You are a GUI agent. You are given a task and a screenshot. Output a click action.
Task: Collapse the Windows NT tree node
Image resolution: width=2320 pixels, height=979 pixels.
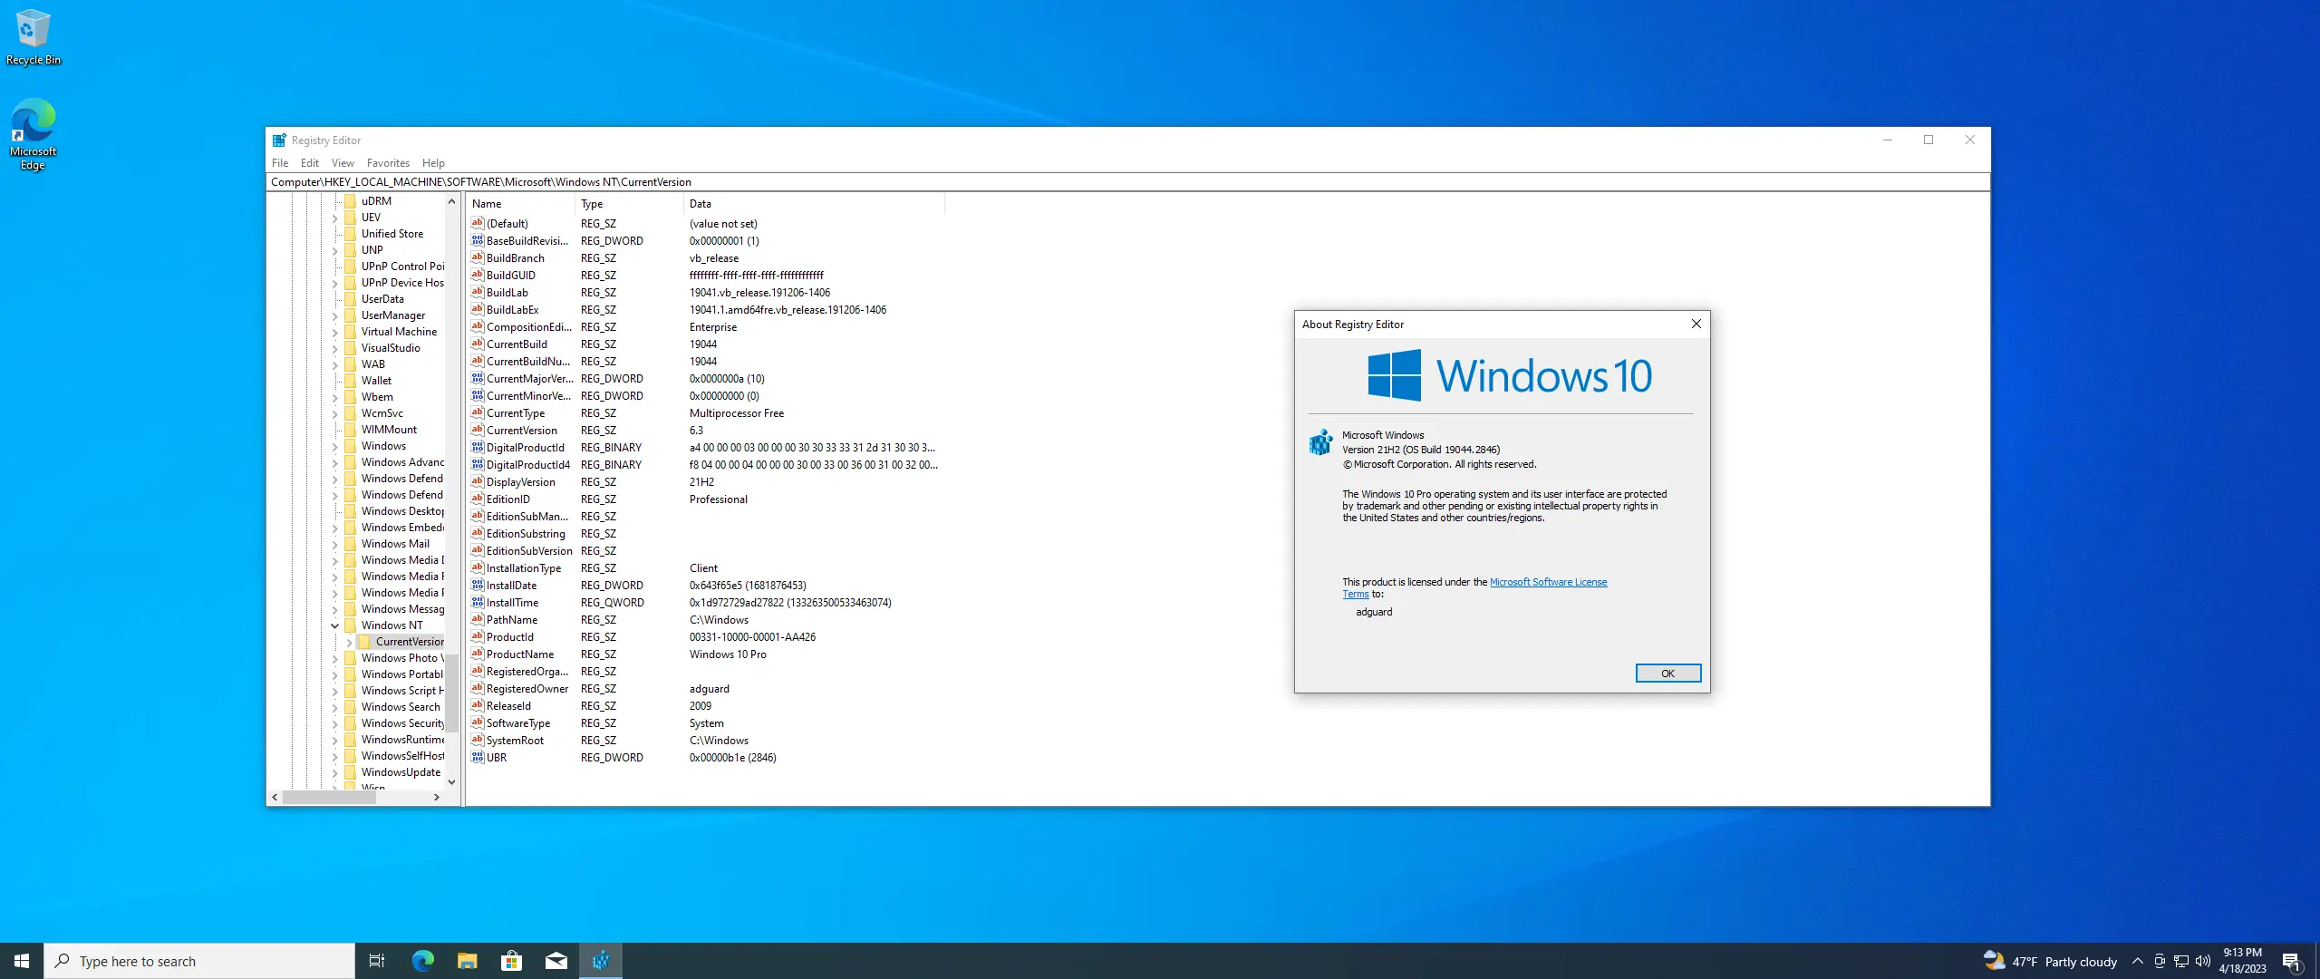334,625
